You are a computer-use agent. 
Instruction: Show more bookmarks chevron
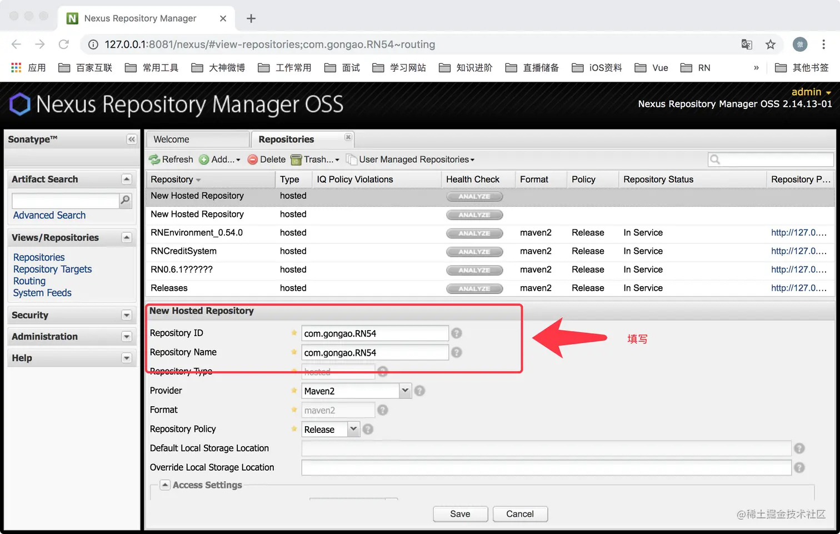point(756,68)
